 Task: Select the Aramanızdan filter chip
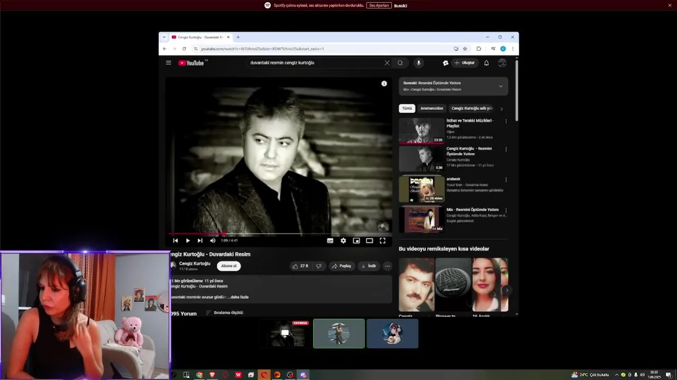(432, 108)
